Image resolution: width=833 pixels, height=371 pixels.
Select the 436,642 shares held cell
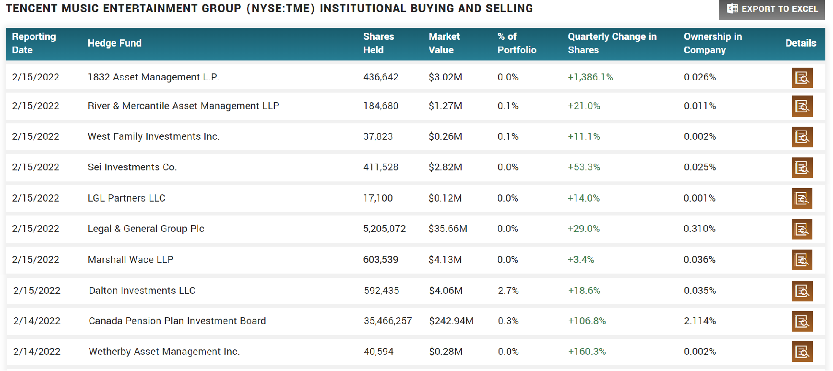pyautogui.click(x=381, y=77)
